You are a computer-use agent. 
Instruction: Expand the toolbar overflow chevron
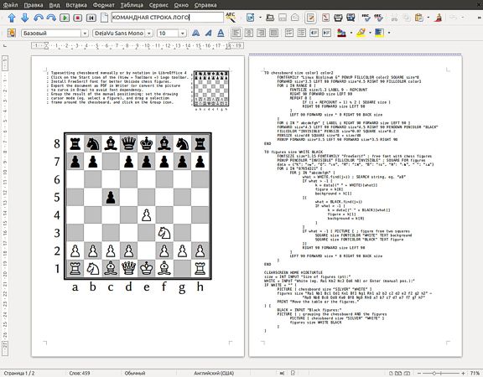(x=479, y=18)
